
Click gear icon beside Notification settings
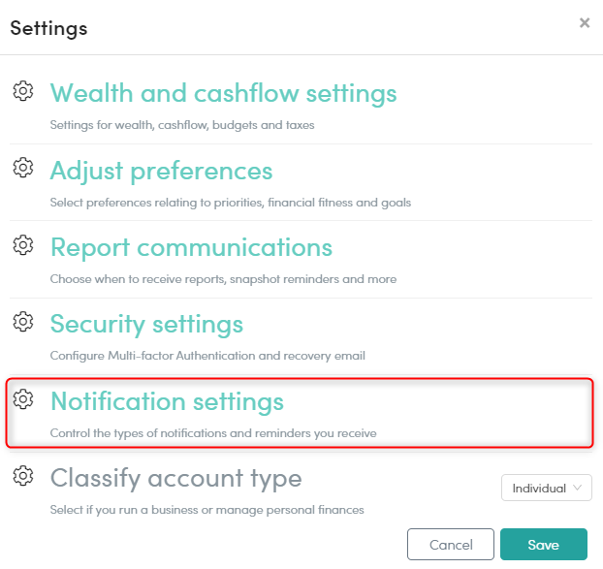click(x=22, y=397)
